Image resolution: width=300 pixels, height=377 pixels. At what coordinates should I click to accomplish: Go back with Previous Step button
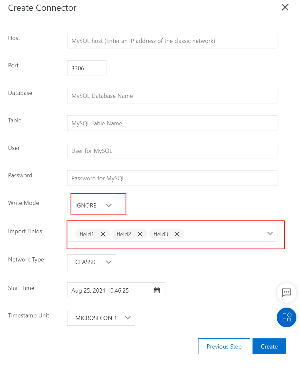tap(224, 346)
